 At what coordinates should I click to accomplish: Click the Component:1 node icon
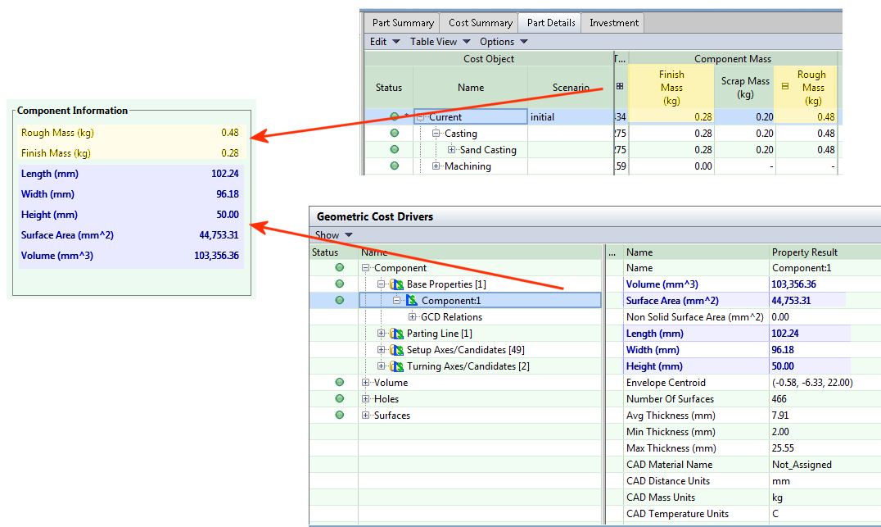click(412, 301)
